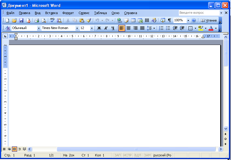Open font color dropdown arrow
Screen dimensions: 231x160
216,28
